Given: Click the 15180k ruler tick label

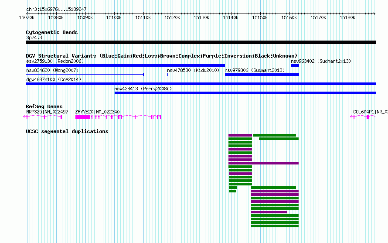Looking at the screenshot, I should (347, 17).
